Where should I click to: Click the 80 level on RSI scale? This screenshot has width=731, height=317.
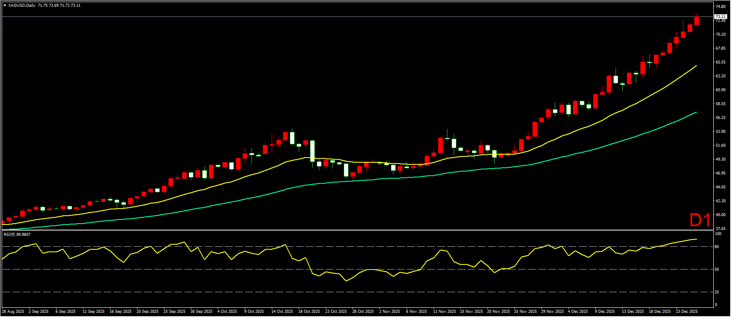click(717, 247)
